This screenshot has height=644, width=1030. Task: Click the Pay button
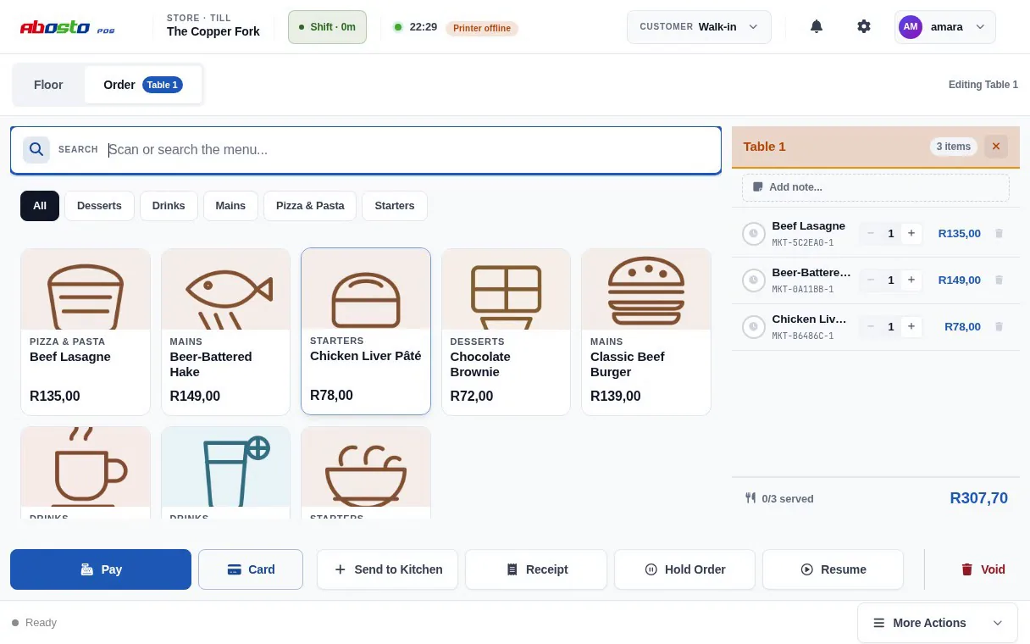(x=101, y=569)
